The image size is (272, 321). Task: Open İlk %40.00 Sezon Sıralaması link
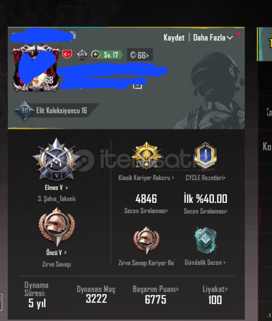pyautogui.click(x=206, y=211)
